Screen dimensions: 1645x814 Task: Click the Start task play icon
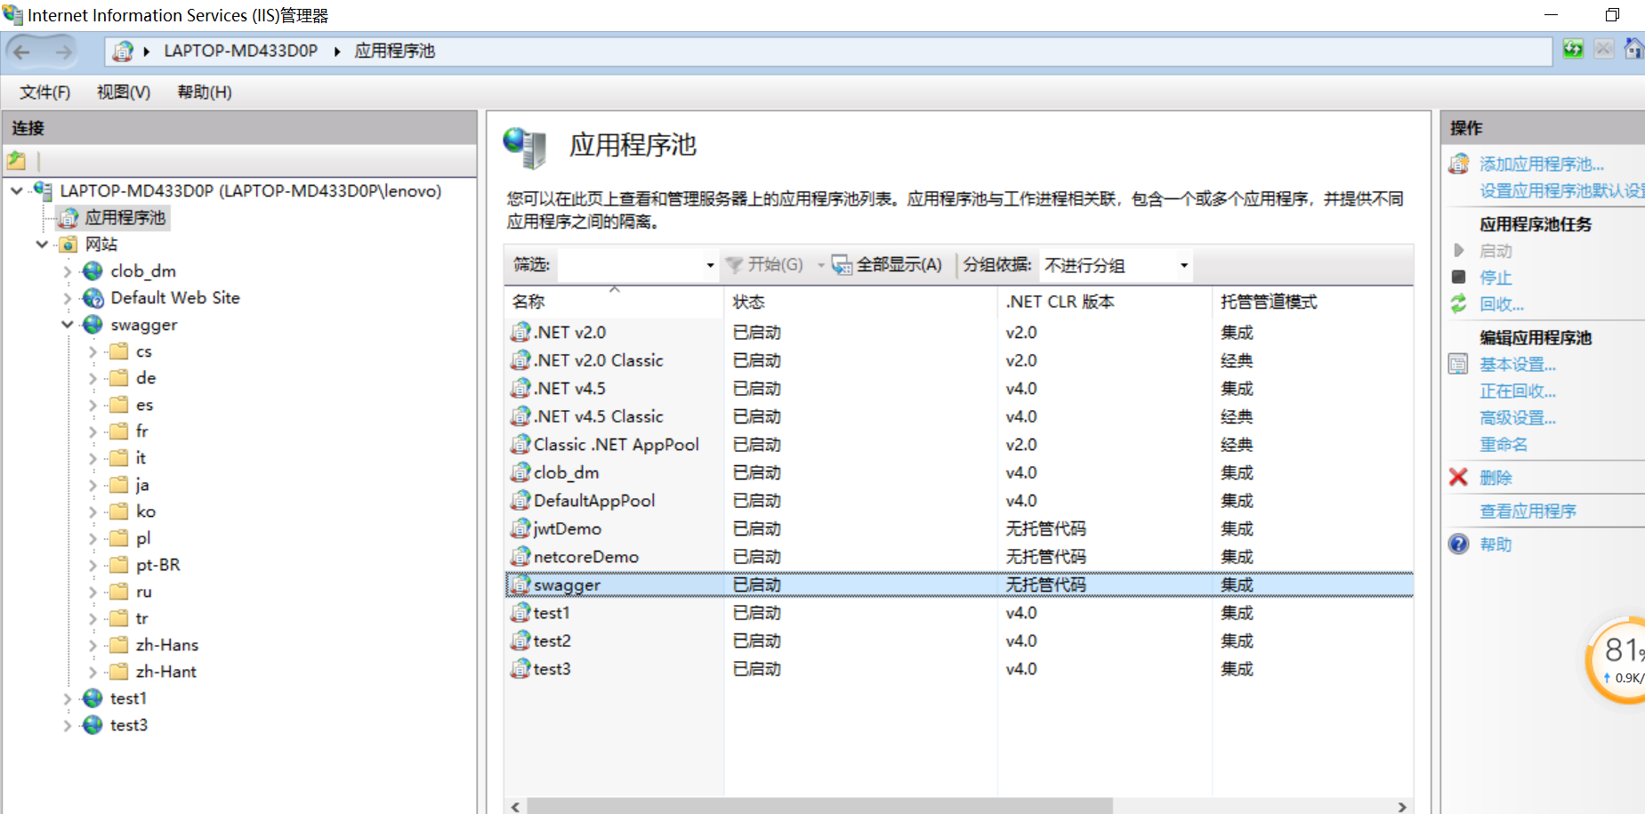[1459, 251]
